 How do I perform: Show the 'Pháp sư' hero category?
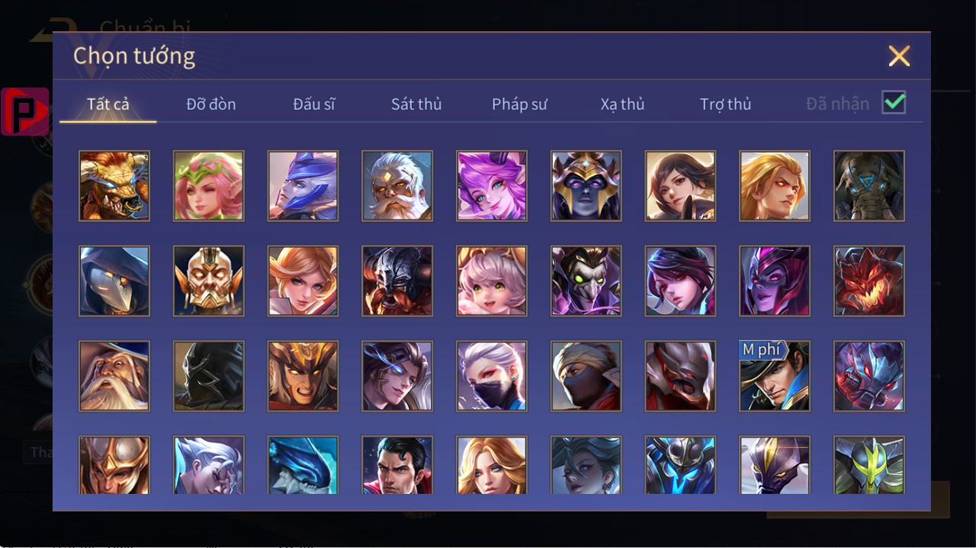pyautogui.click(x=519, y=104)
